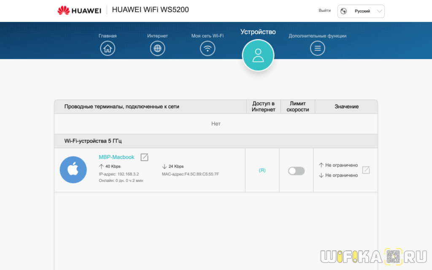The width and height of the screenshot is (432, 270).
Task: Click the (Я) internet access indicator
Action: [x=262, y=170]
